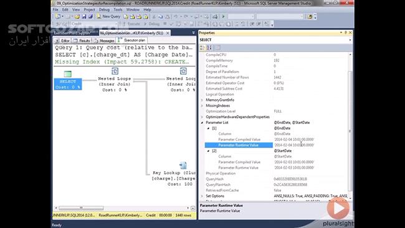Open the Find combo box in toolbar
The image size is (405, 228).
point(280,17)
